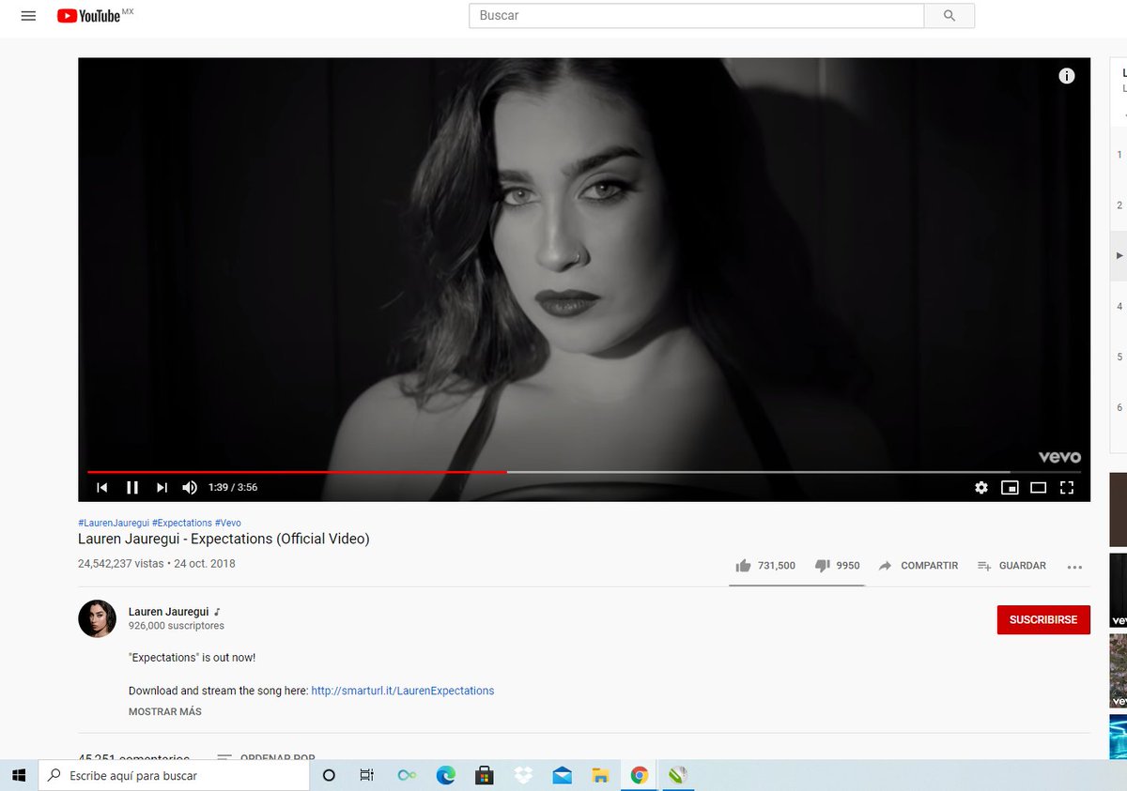This screenshot has height=791, width=1127.
Task: Click the Windows taskbar search box
Action: [x=175, y=776]
